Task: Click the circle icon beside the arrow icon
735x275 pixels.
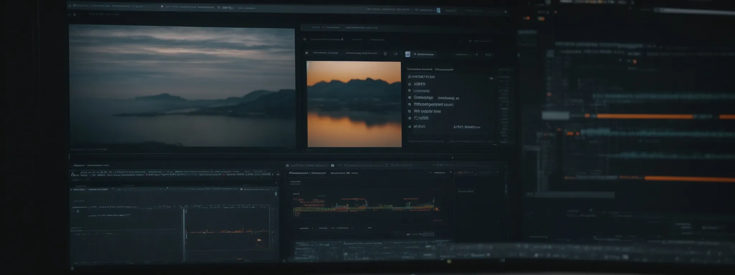Action: tap(385, 54)
